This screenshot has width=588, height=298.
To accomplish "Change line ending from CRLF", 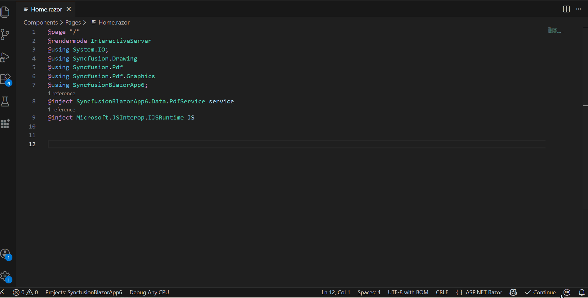I will coord(442,292).
